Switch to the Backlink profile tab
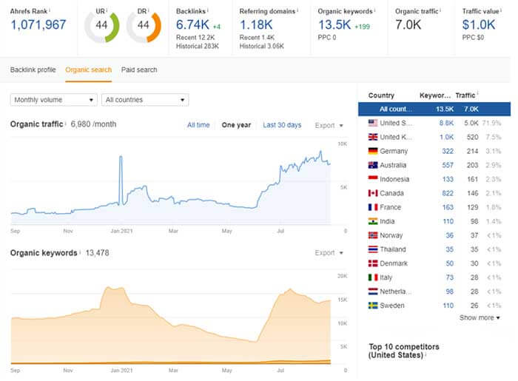Image resolution: width=518 pixels, height=381 pixels. [33, 70]
